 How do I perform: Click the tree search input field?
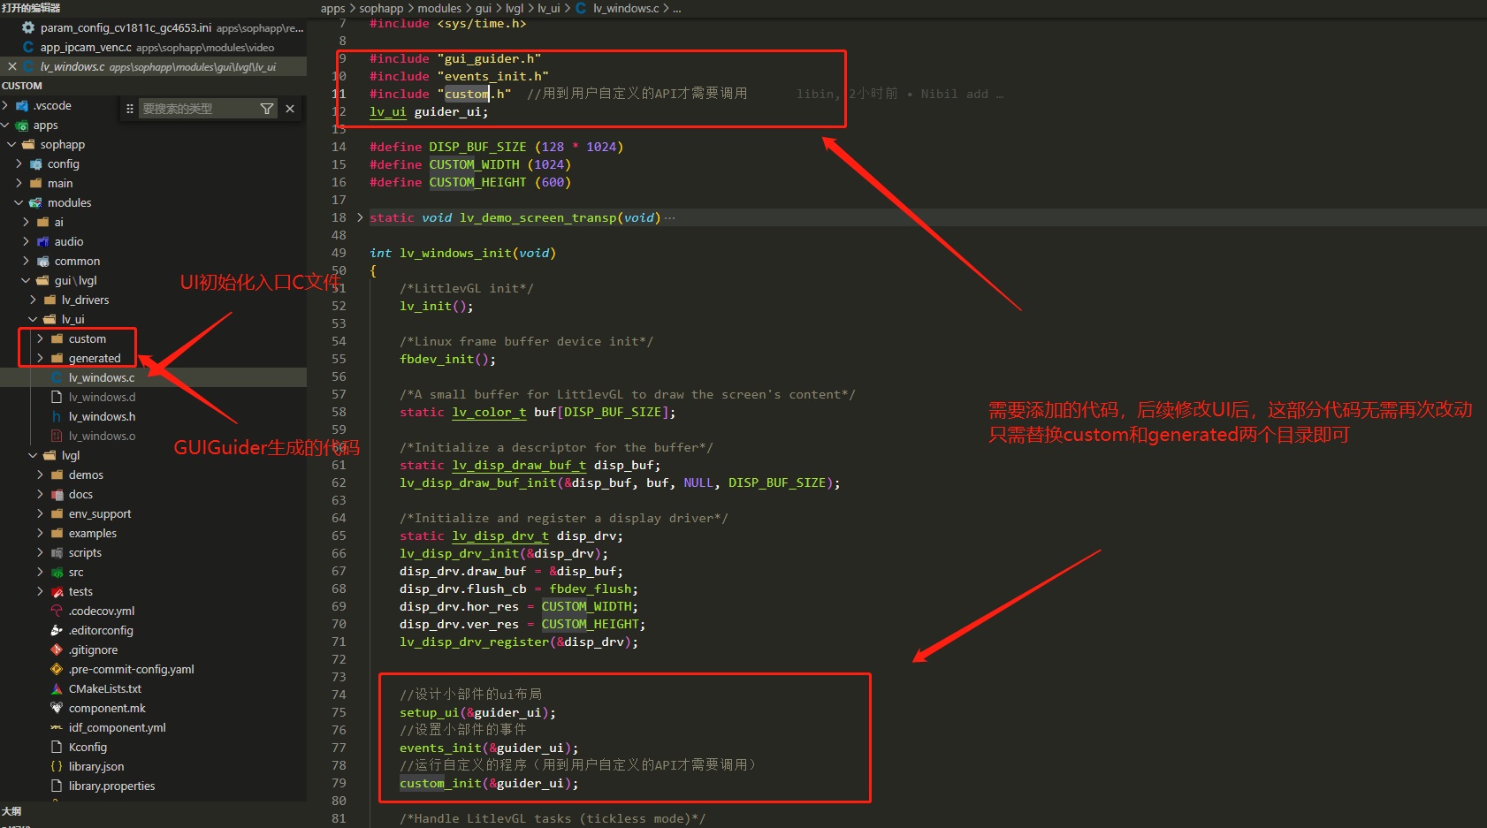196,109
